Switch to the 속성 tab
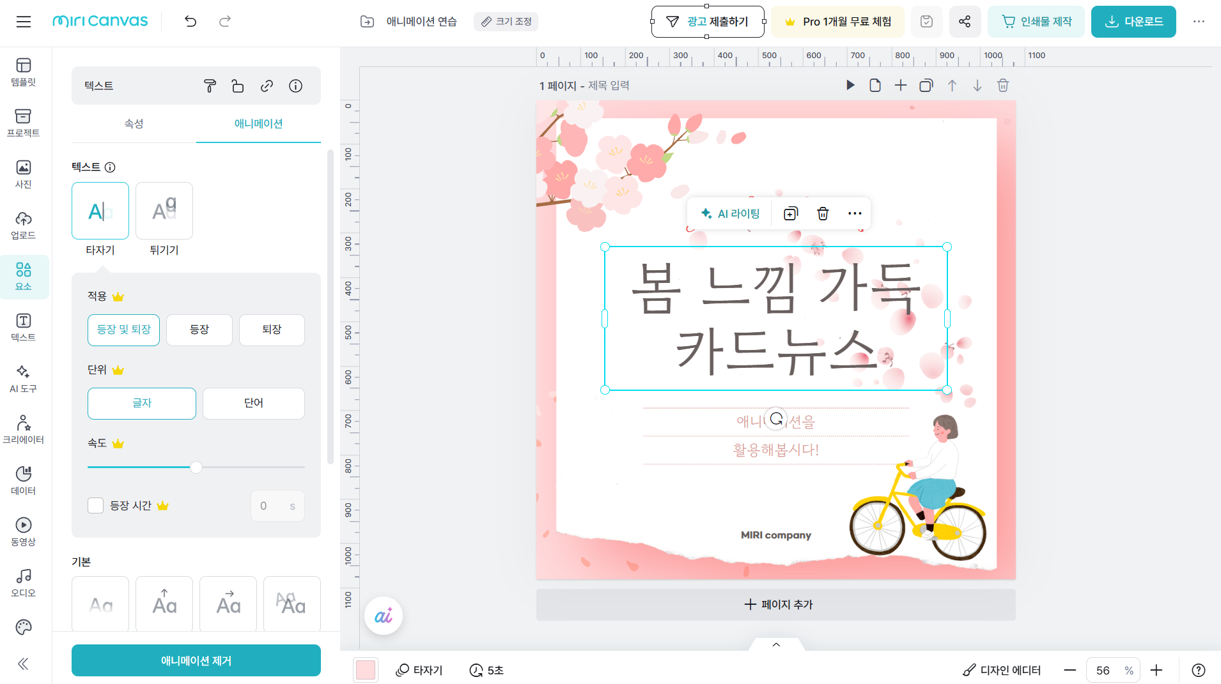This screenshot has width=1221, height=684. coord(134,124)
